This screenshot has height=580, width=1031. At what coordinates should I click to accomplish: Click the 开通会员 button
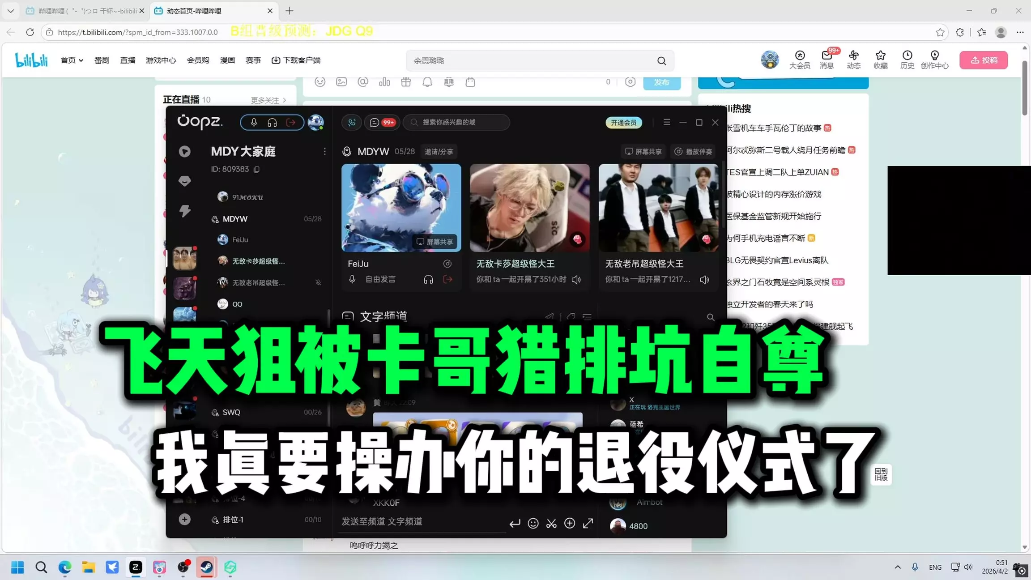pos(623,123)
